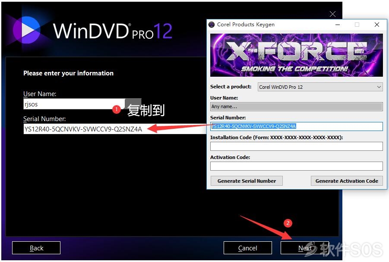Click the User Name field in WinDVD installer
This screenshot has width=389, height=262.
point(74,104)
